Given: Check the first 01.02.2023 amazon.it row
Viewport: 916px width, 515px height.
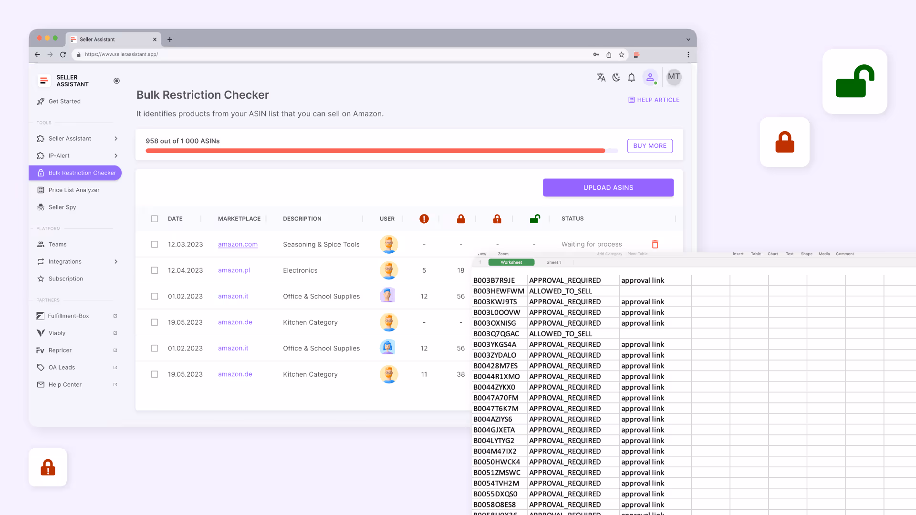Looking at the screenshot, I should (154, 296).
